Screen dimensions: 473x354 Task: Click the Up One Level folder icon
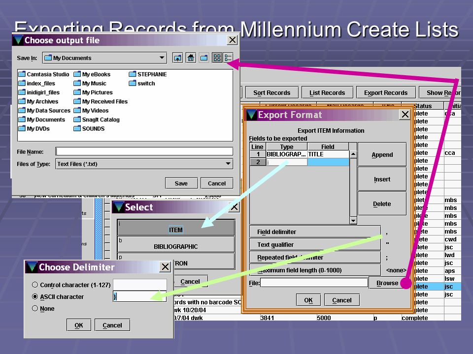coord(178,58)
